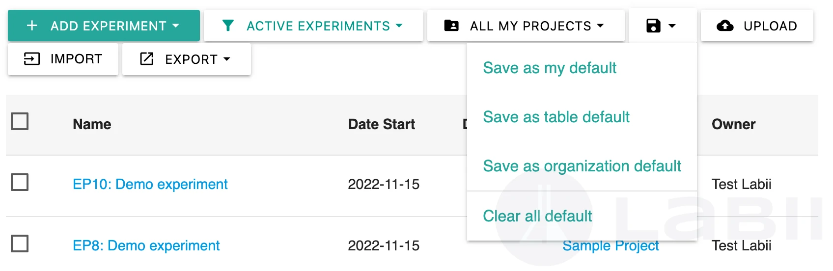Check the box for EP10: Demo experiment
This screenshot has height=271, width=833.
[20, 182]
